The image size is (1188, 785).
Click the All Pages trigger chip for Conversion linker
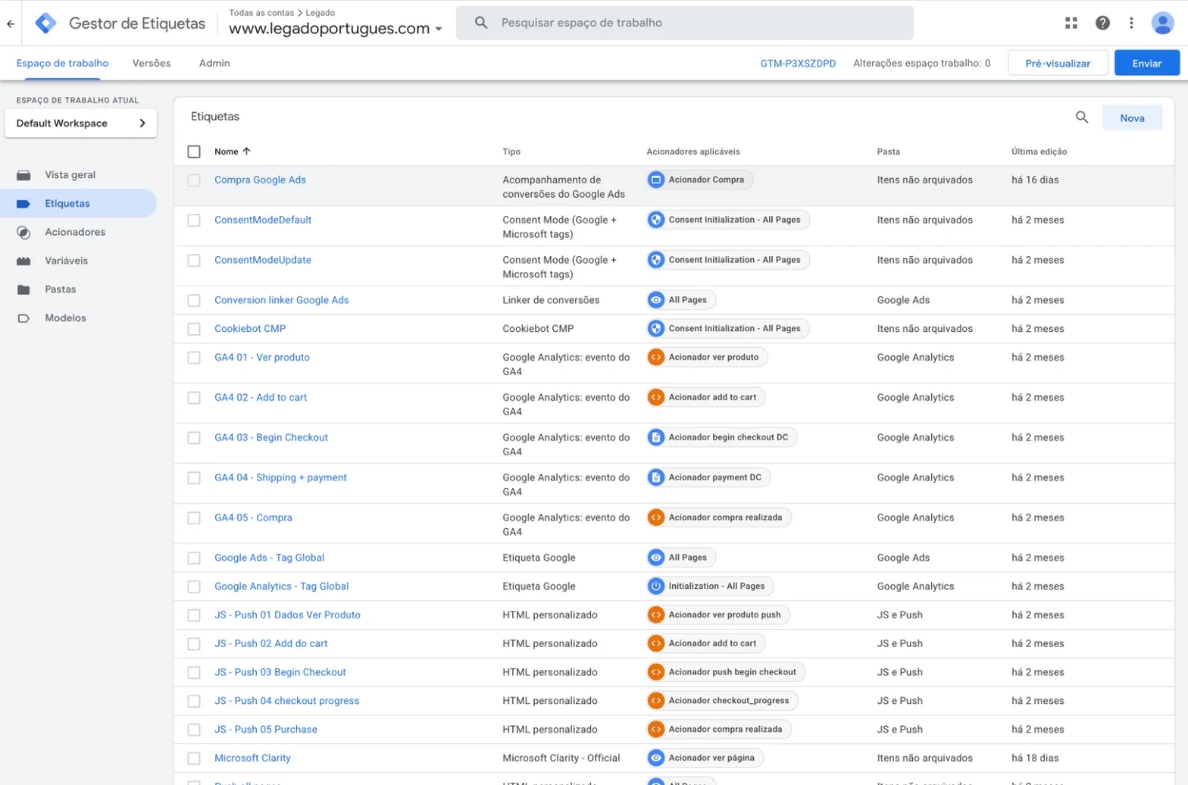point(681,301)
